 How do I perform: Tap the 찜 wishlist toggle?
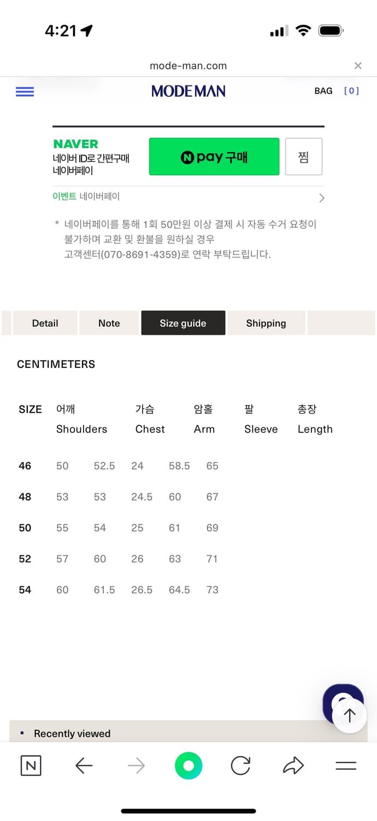pos(304,157)
